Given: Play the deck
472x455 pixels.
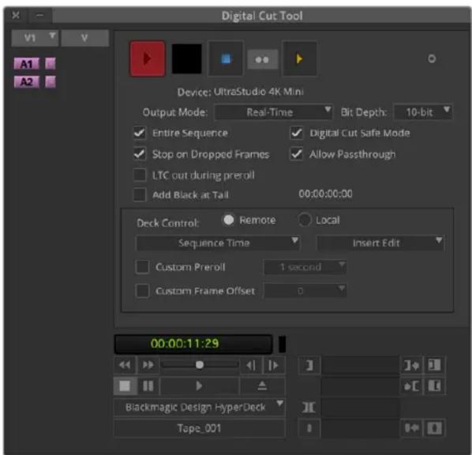Looking at the screenshot, I should [x=199, y=386].
